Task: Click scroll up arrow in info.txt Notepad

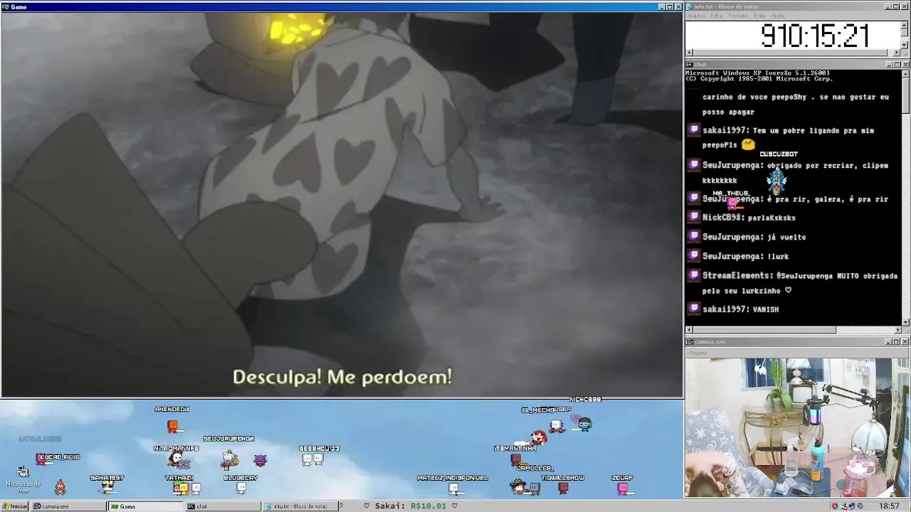Action: [x=905, y=25]
